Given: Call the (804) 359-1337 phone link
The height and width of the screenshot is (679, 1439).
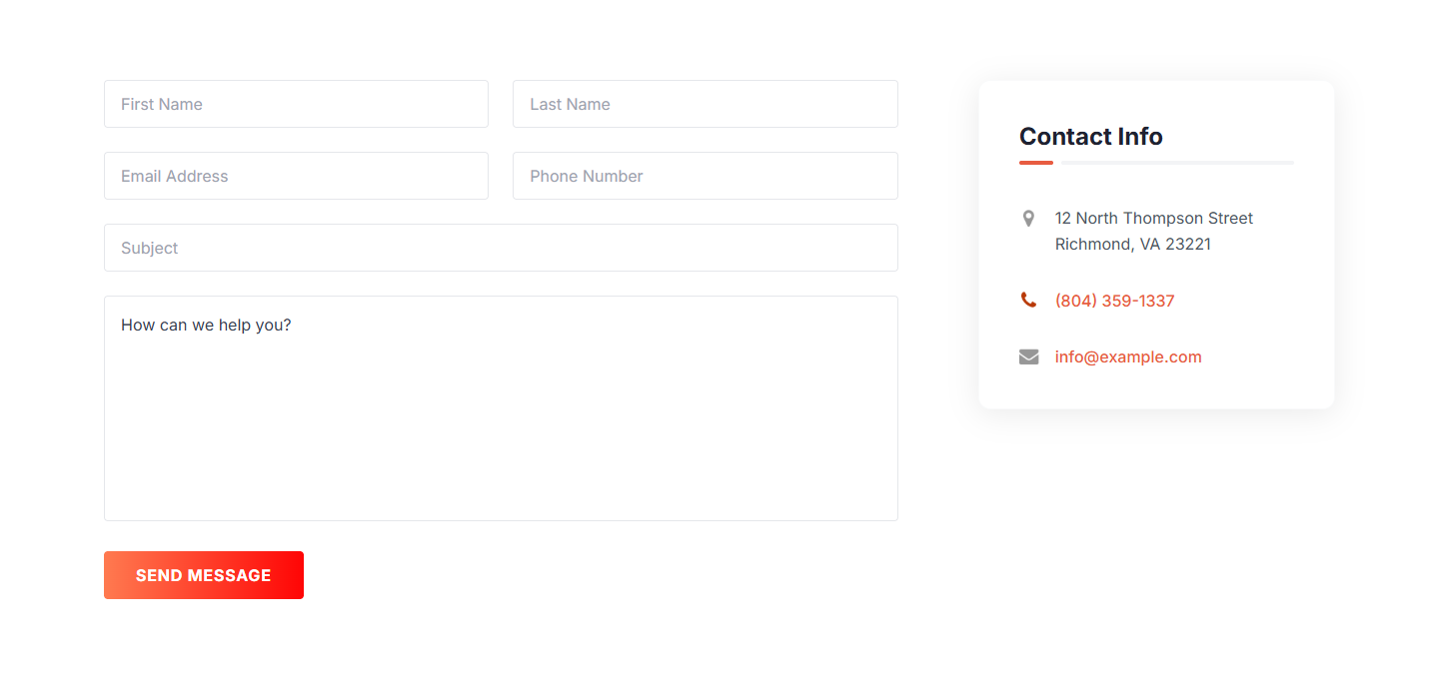Looking at the screenshot, I should [1114, 301].
